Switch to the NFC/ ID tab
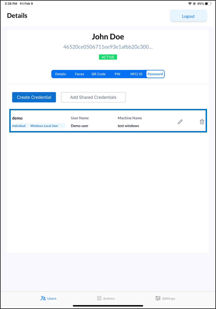This screenshot has height=309, width=216. [136, 74]
